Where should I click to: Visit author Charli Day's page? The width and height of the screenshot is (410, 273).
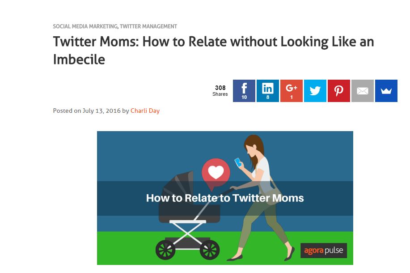pos(145,111)
